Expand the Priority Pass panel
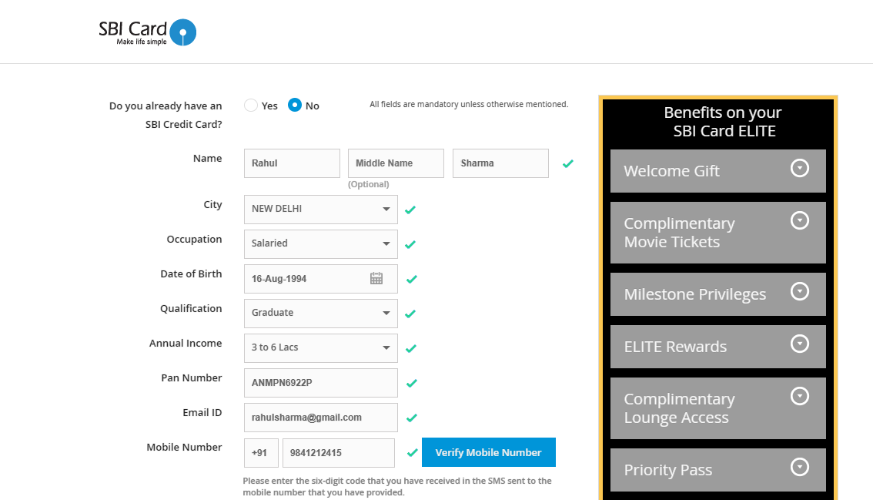 pyautogui.click(x=717, y=470)
